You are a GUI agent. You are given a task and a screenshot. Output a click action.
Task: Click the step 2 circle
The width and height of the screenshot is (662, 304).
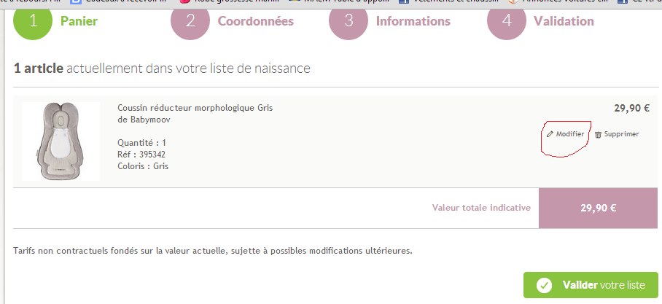point(190,21)
